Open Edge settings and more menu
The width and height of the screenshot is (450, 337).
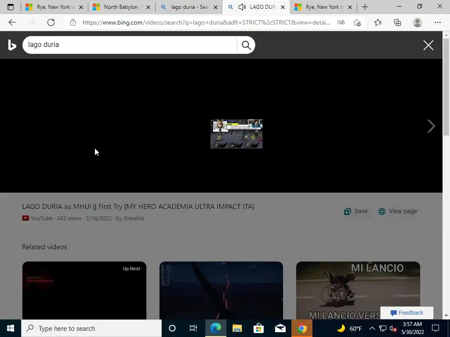pos(437,22)
